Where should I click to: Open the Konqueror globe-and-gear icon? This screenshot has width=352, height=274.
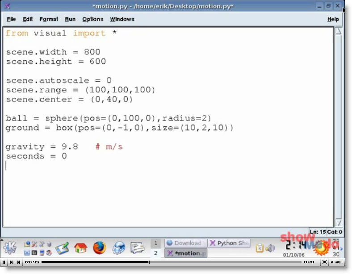[x=118, y=248]
